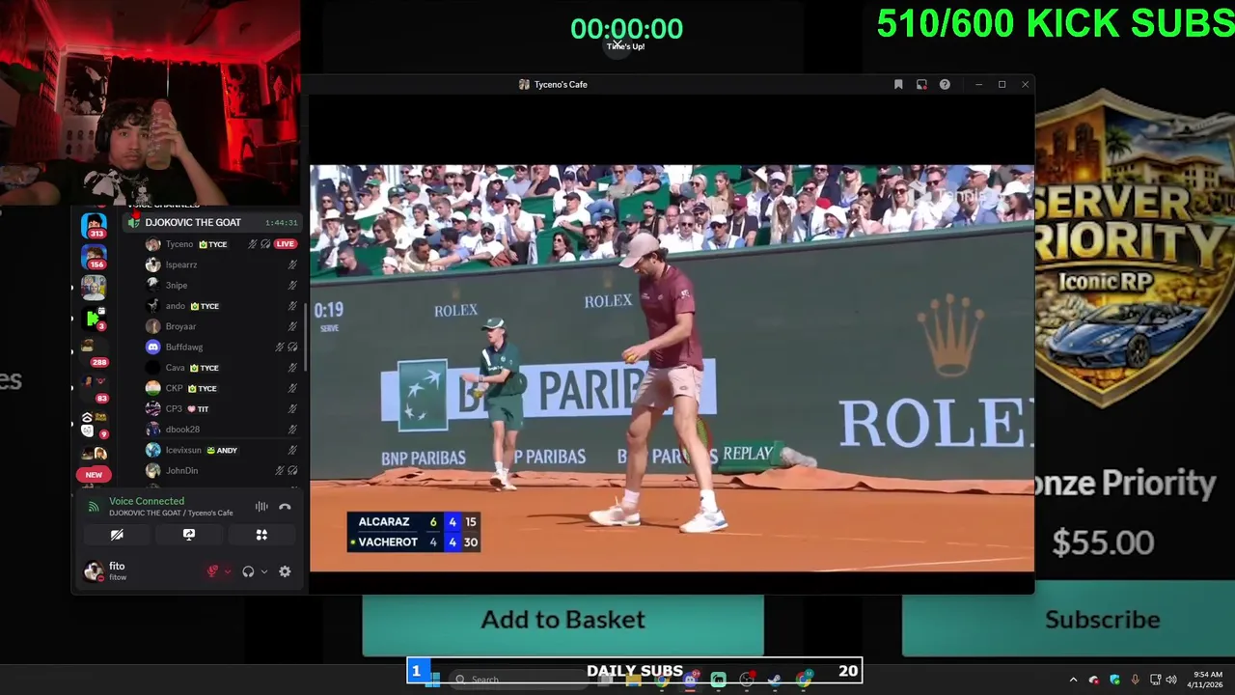
Task: Click Buffdawg's Discord avatar
Action: coord(152,347)
